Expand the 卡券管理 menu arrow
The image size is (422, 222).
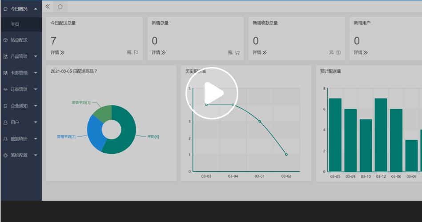(36, 73)
